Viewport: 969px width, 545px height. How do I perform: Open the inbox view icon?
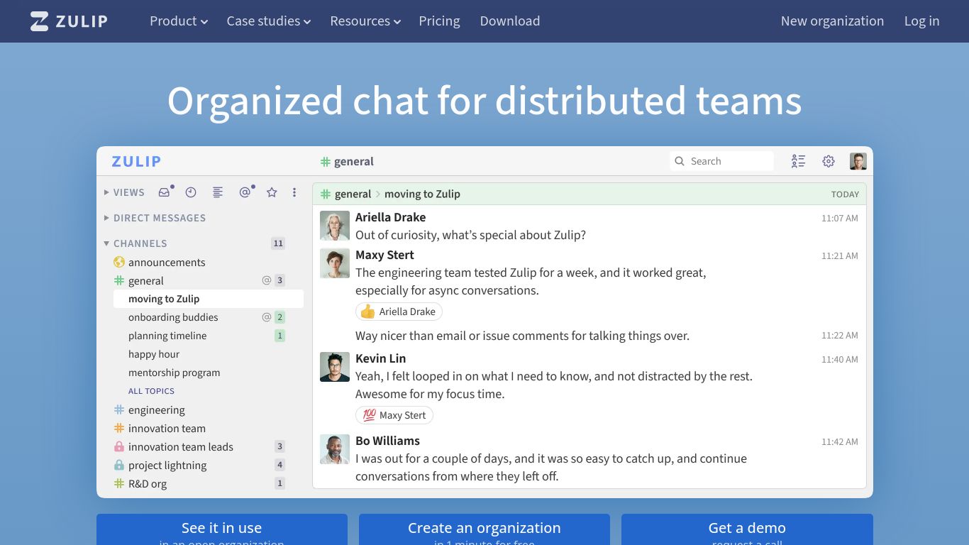click(x=165, y=192)
